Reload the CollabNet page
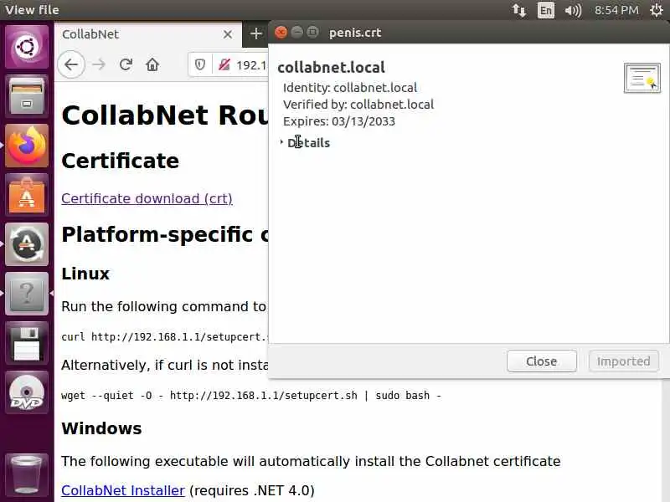The image size is (670, 502). (x=126, y=64)
